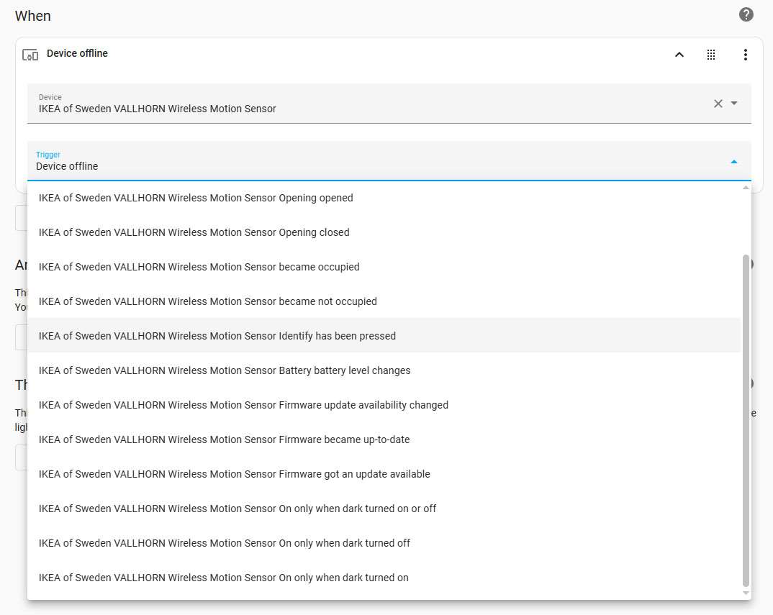Select the Opening opened trigger option

(x=196, y=198)
